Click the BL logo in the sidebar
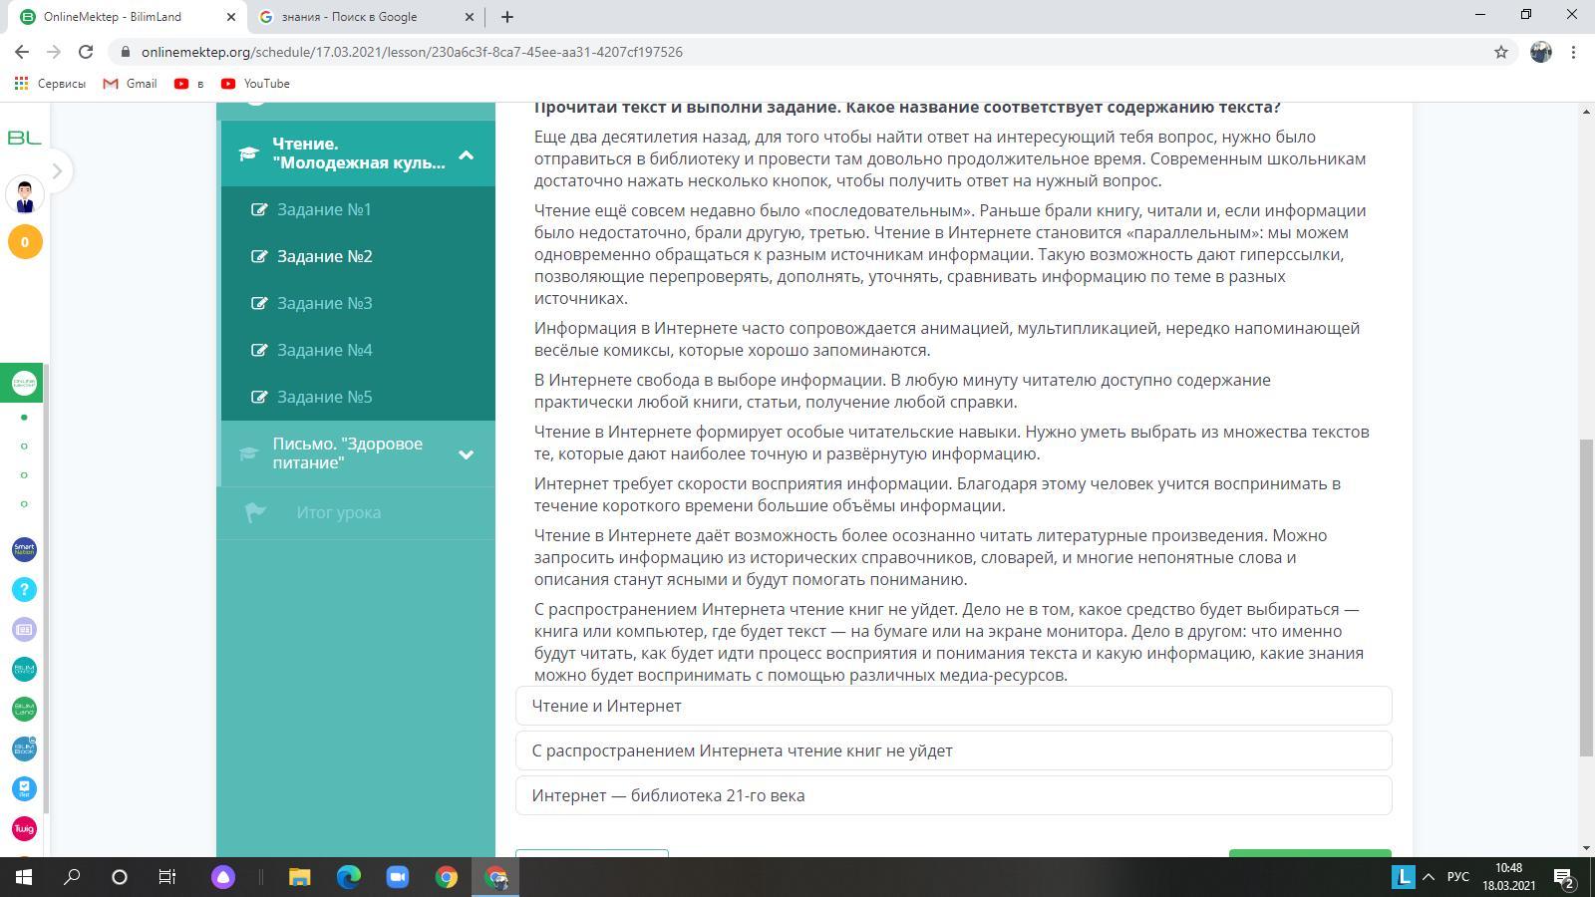Screen dimensions: 1595x897 [x=24, y=138]
